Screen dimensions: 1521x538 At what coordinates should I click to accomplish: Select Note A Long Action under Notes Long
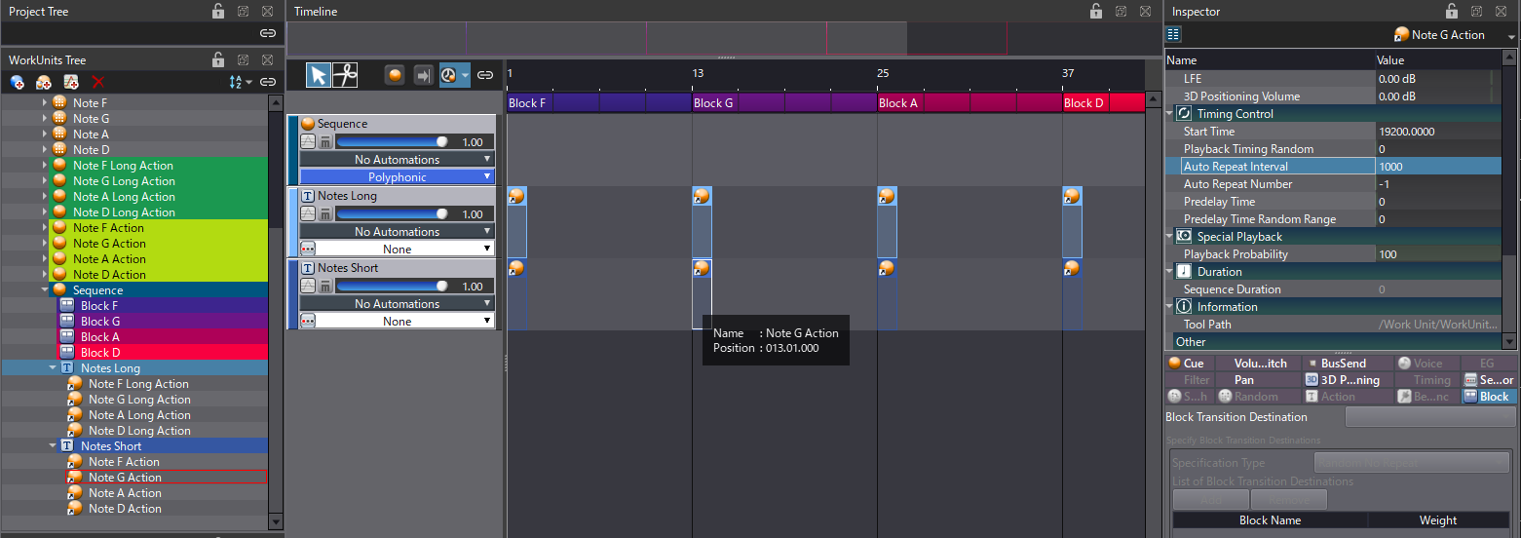click(139, 415)
